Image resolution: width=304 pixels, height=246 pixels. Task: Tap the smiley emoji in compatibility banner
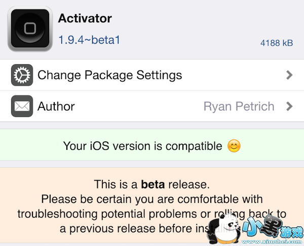point(234,146)
